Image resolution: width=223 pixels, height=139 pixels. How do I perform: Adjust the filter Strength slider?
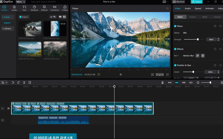tap(198, 39)
